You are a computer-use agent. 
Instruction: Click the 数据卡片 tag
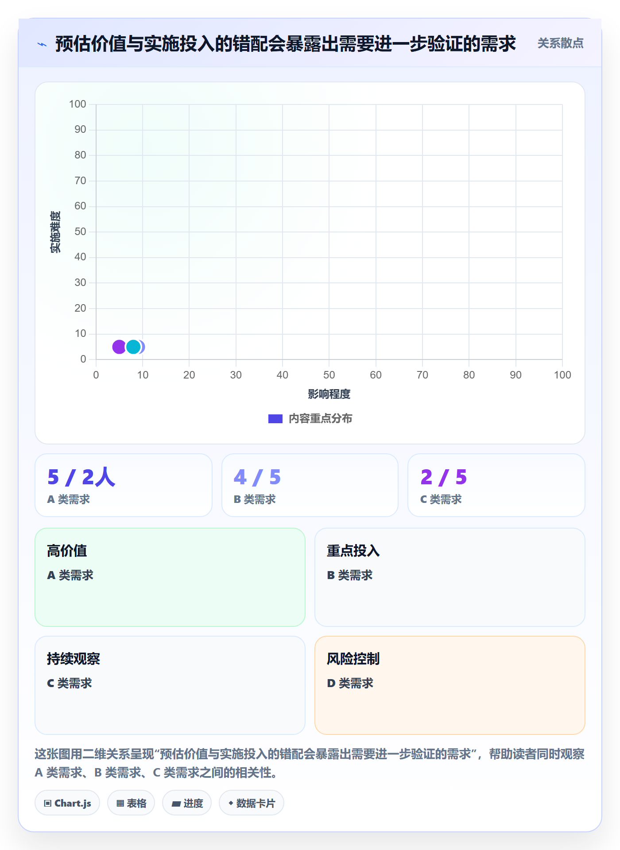(252, 803)
